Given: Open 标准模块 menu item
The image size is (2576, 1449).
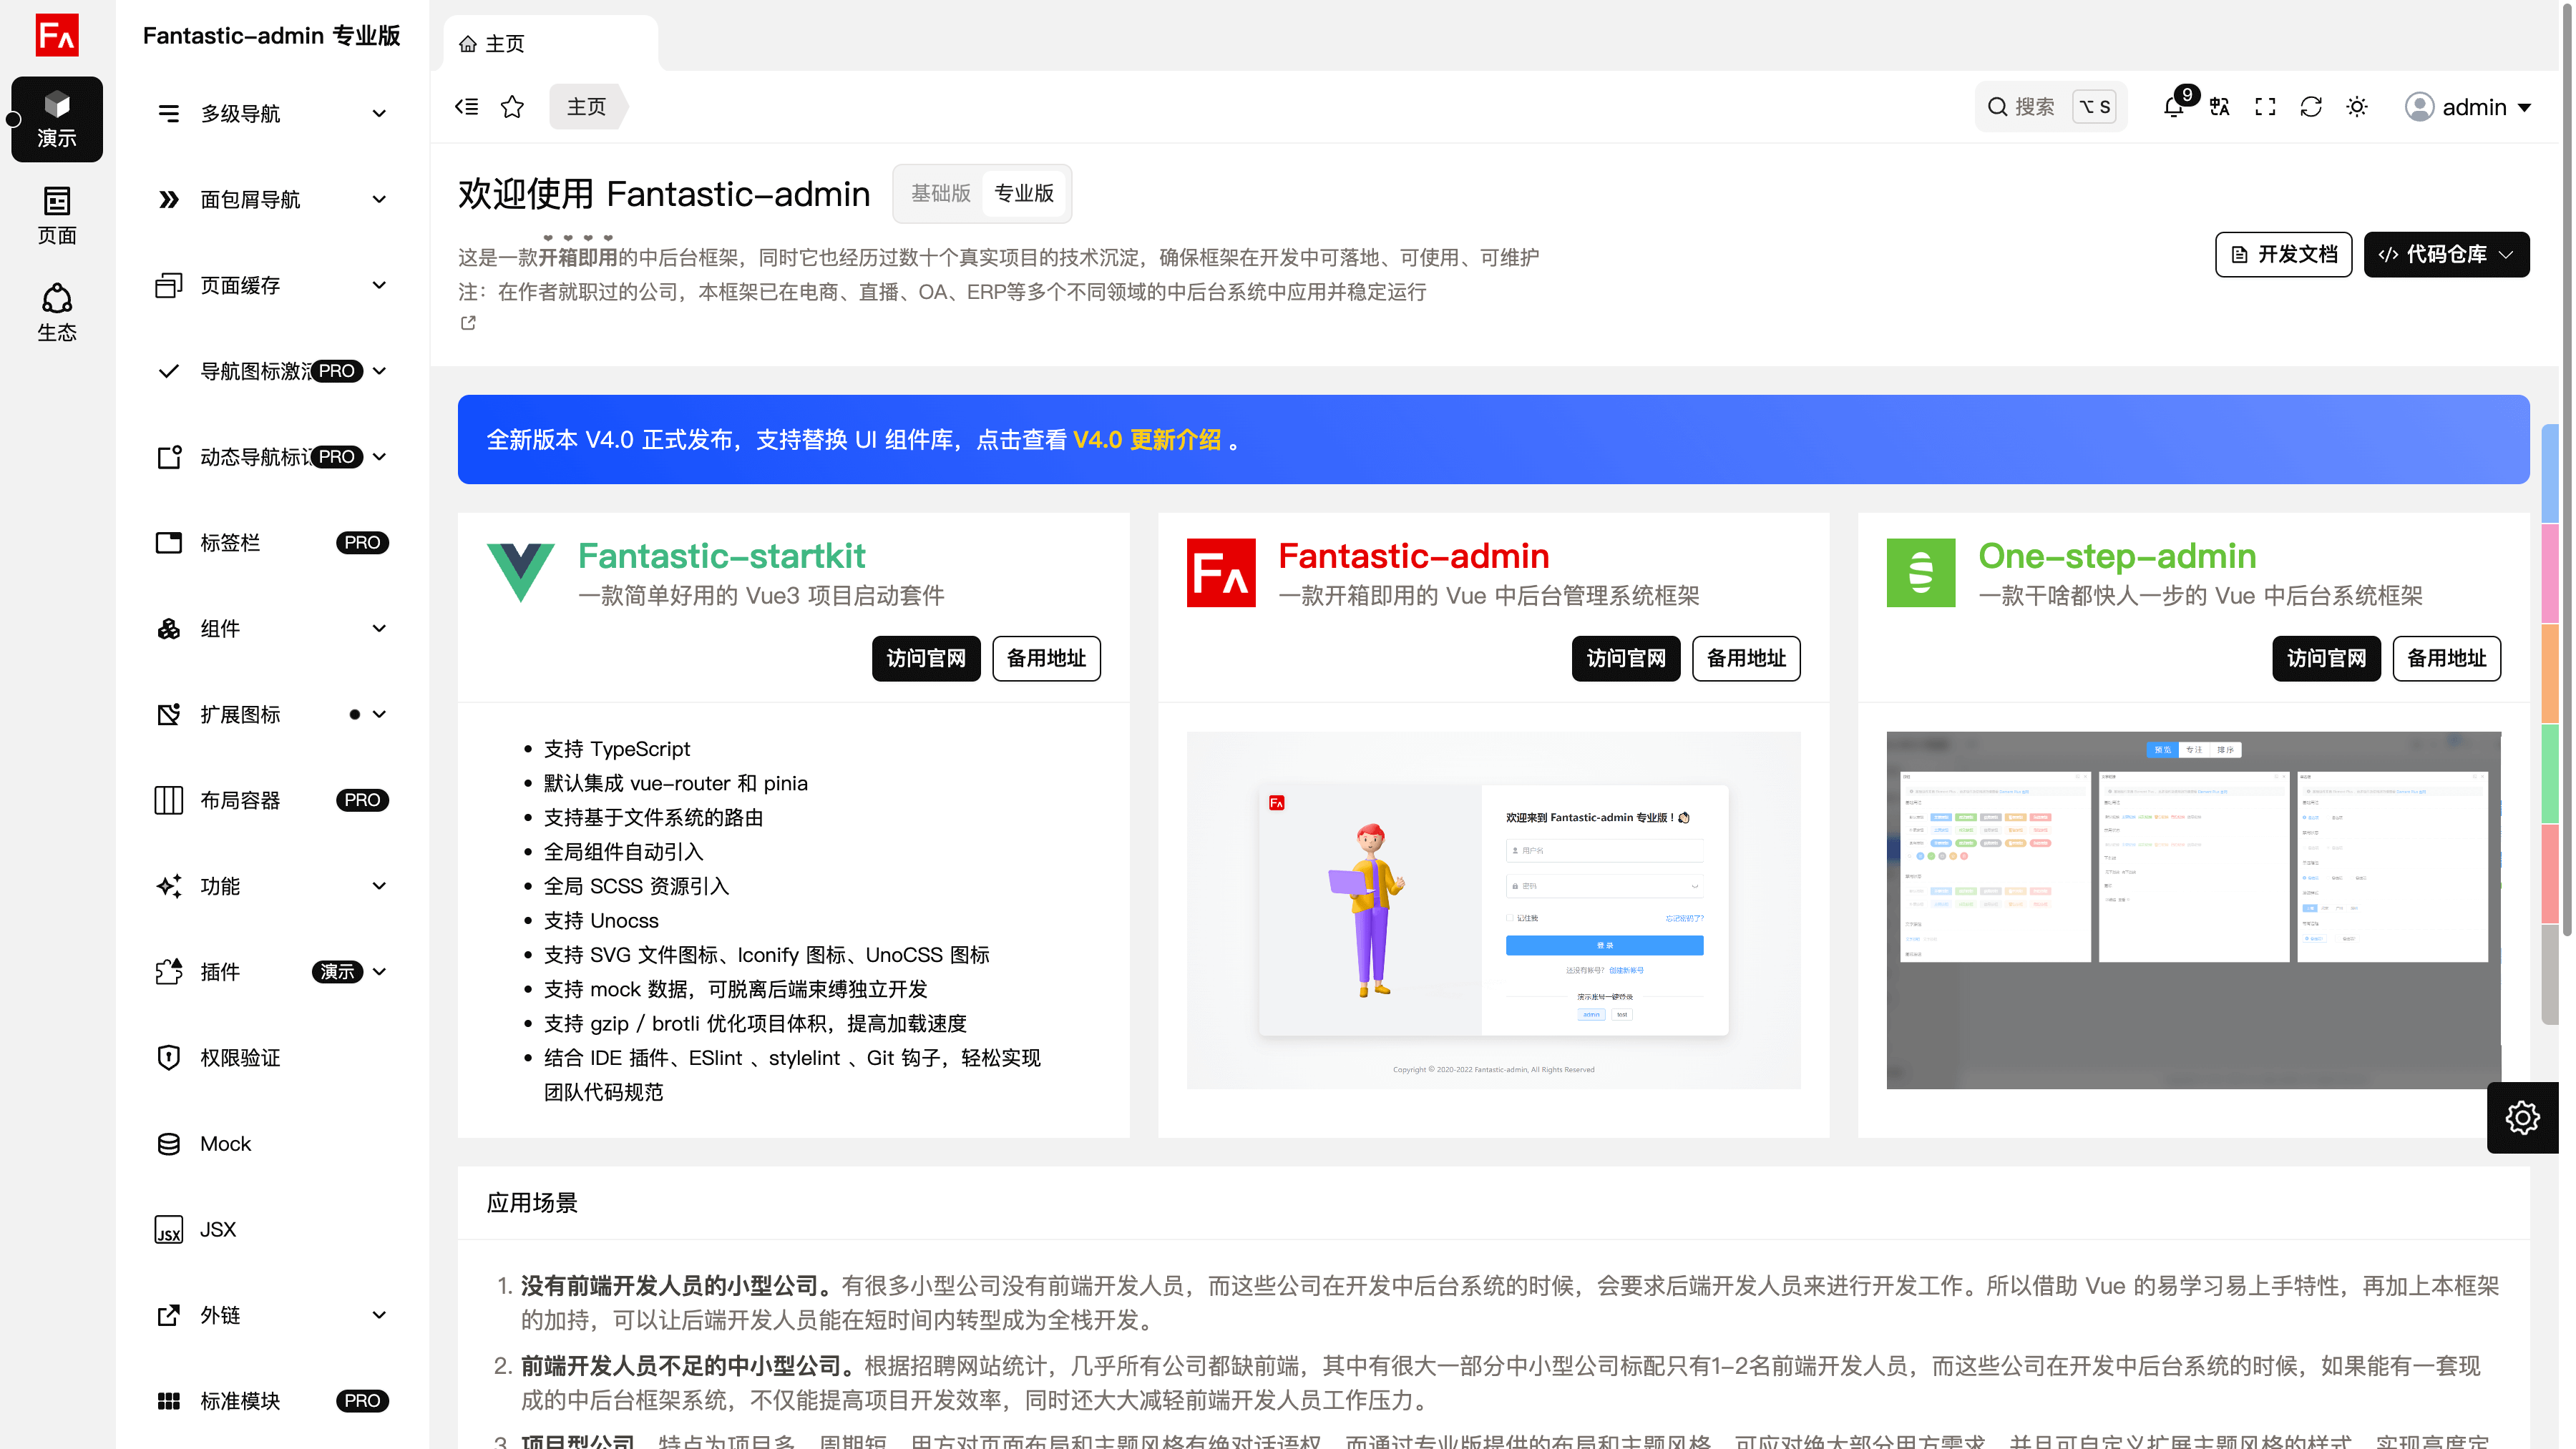Looking at the screenshot, I should (272, 1402).
